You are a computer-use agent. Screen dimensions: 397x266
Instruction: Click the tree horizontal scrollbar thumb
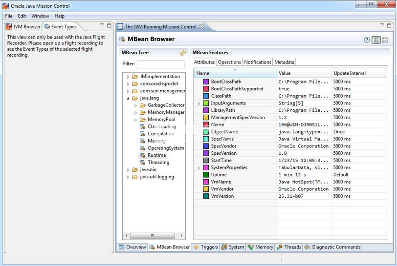click(x=153, y=236)
